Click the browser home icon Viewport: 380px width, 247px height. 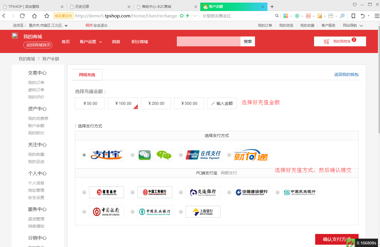(34, 16)
